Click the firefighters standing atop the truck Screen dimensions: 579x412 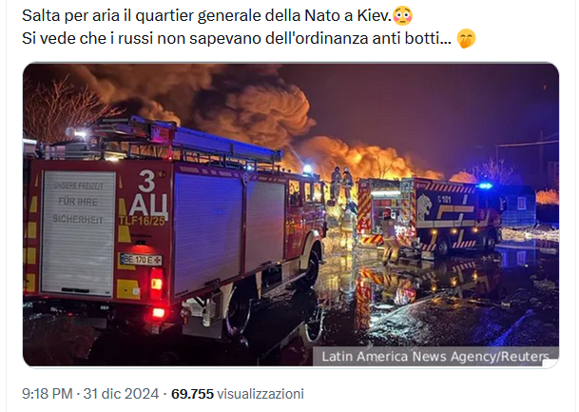tap(342, 184)
